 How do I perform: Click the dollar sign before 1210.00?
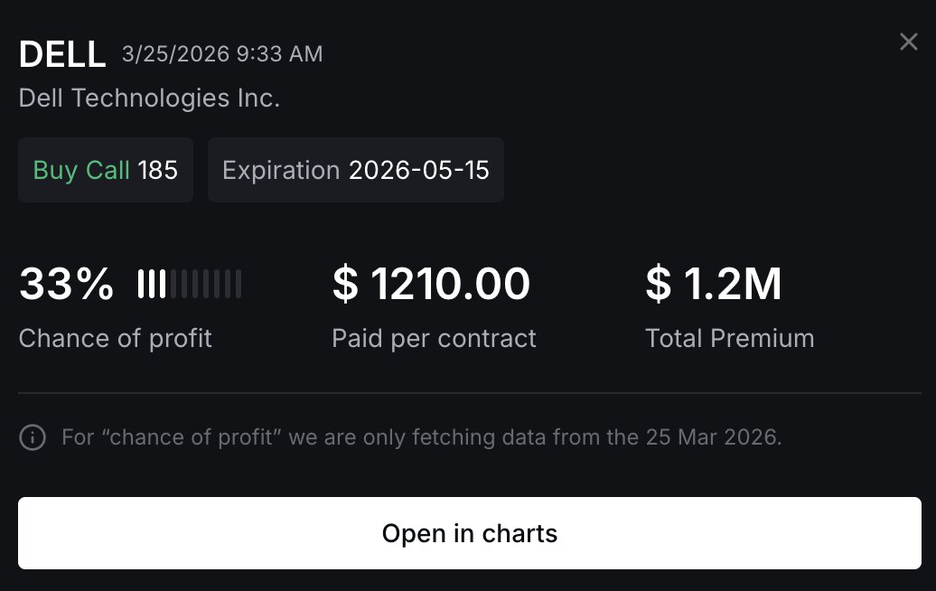tap(345, 285)
